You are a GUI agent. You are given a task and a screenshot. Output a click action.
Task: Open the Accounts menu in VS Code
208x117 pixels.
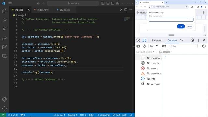coord(4,99)
